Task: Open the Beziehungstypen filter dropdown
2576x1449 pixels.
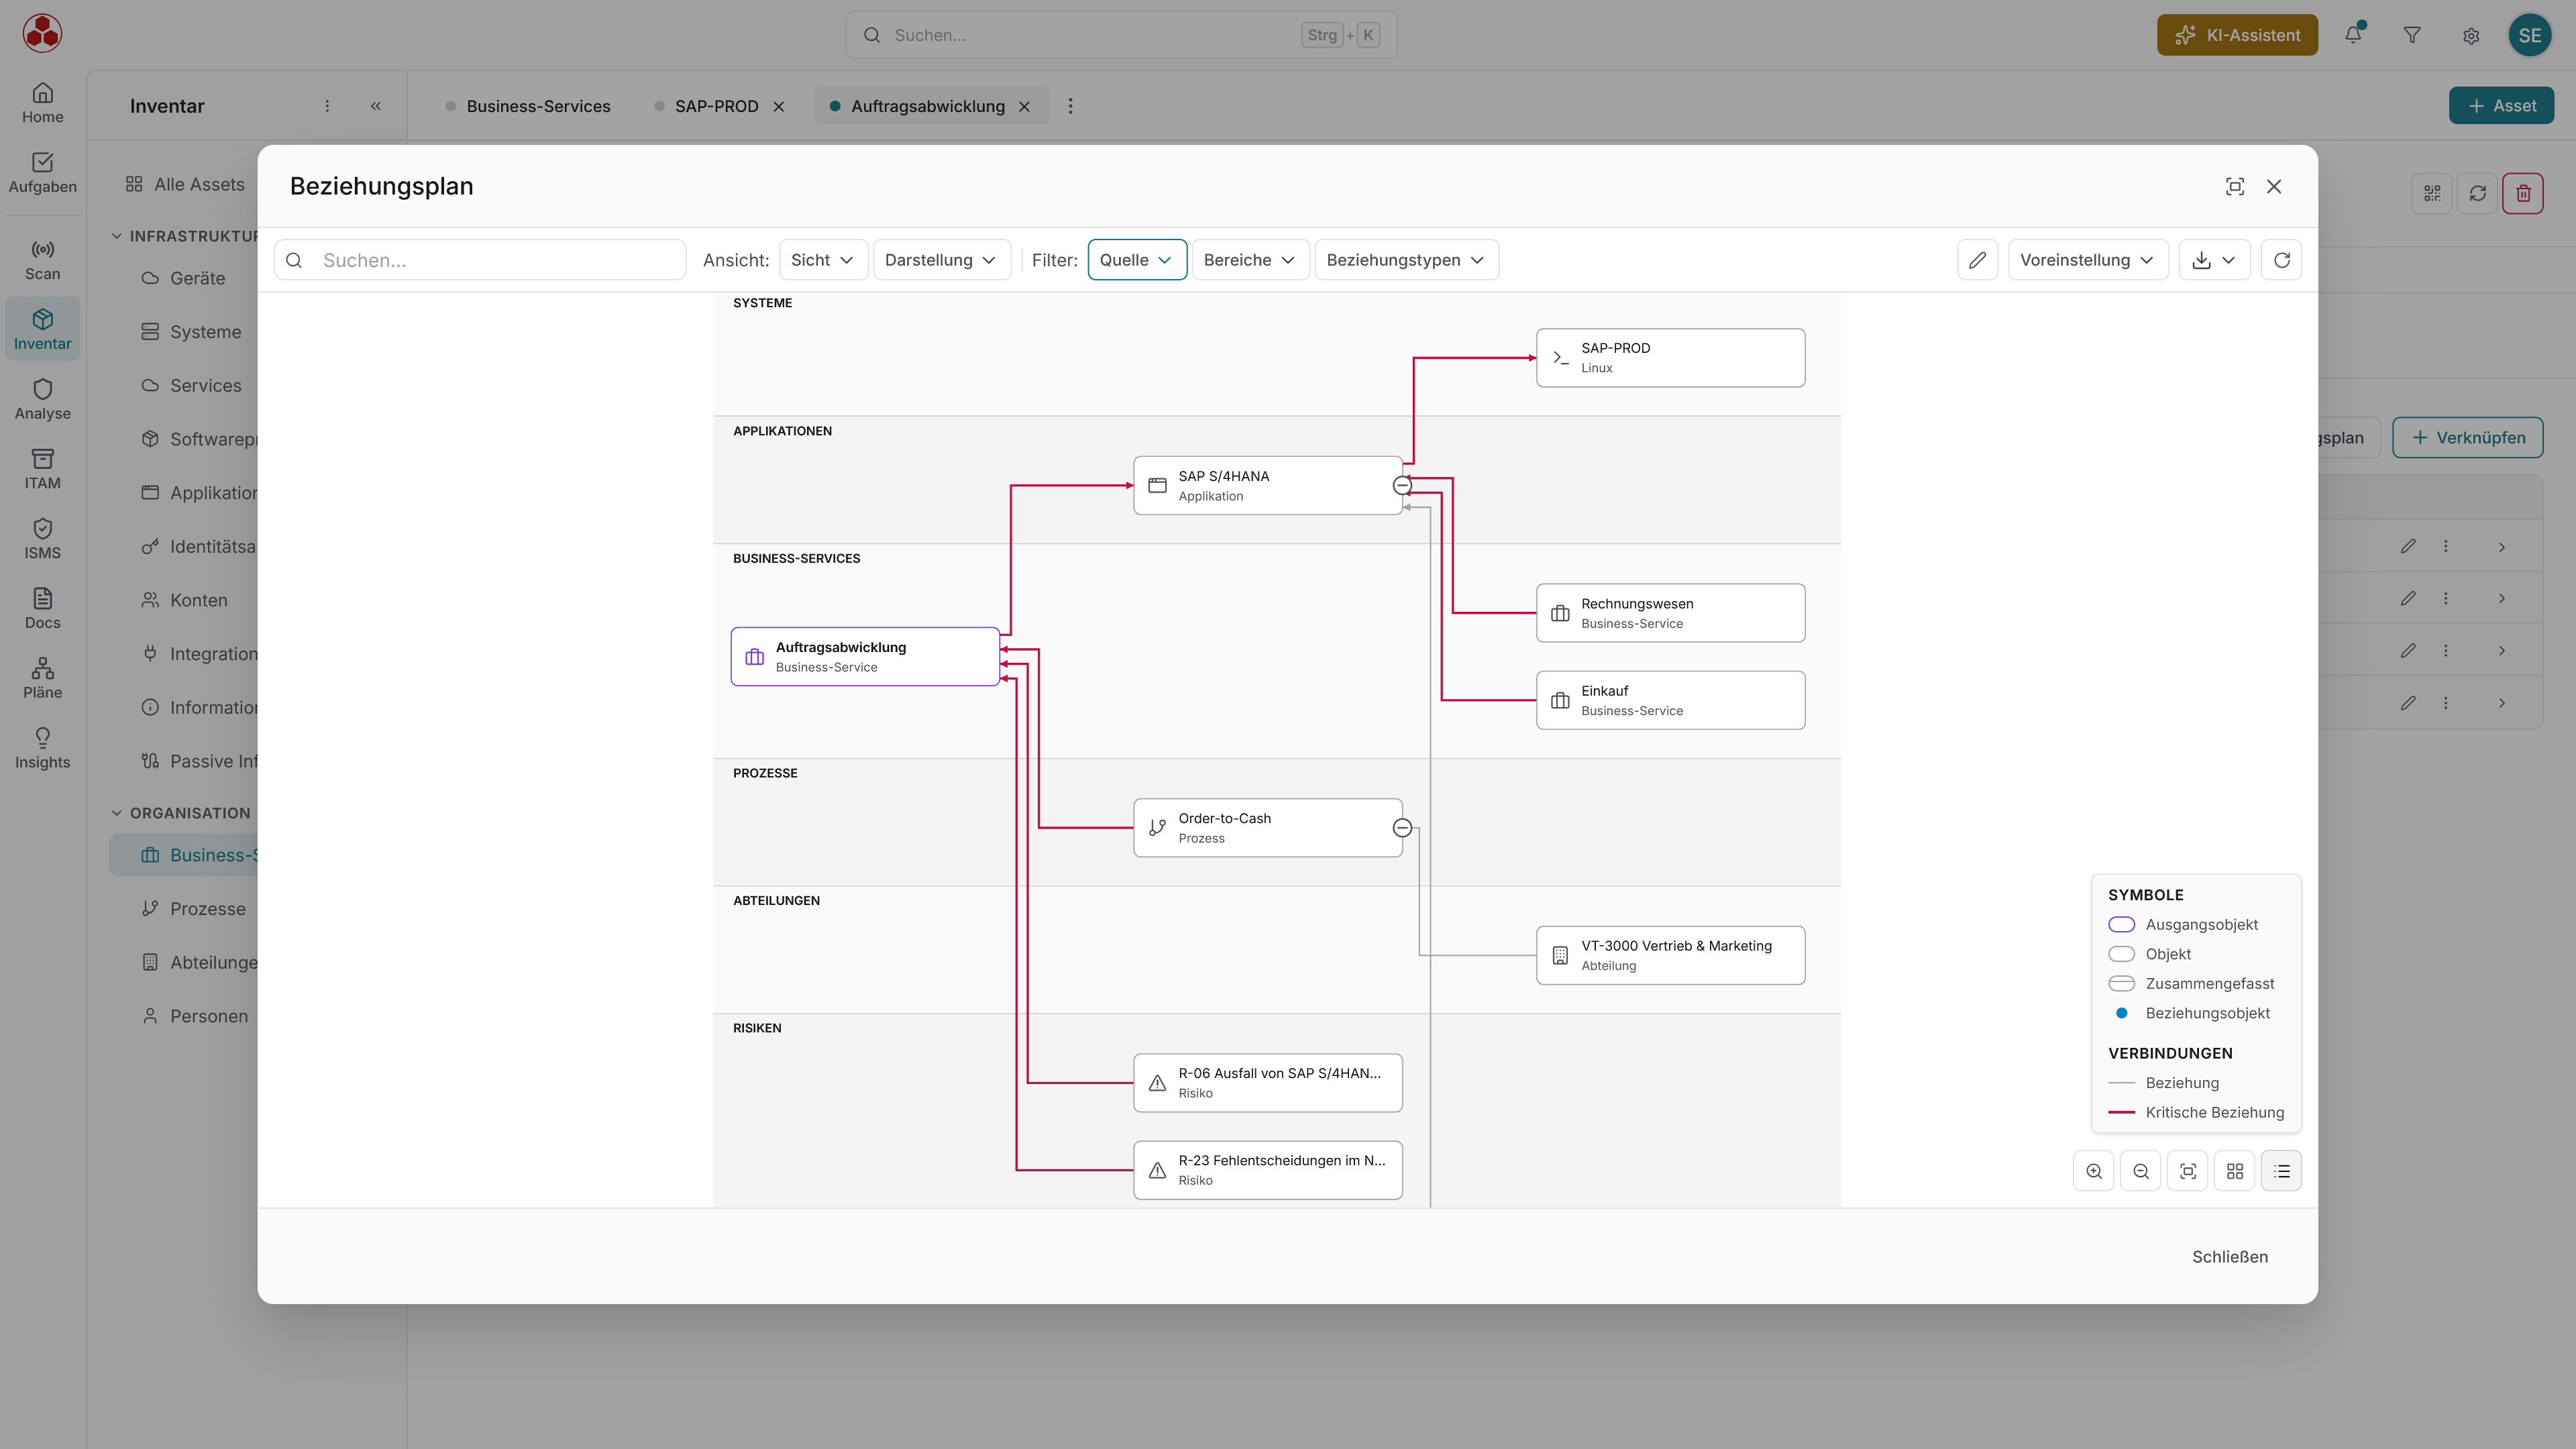Action: 1406,260
